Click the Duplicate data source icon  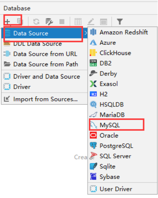pos(20,22)
